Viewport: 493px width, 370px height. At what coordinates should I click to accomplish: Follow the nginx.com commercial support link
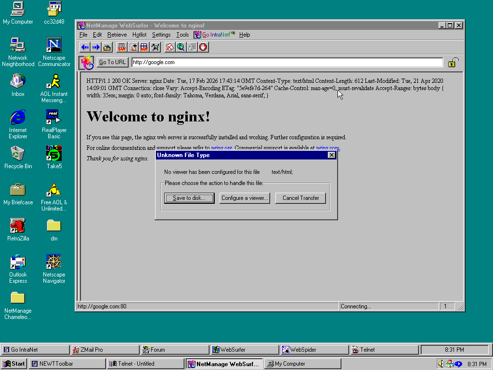point(327,148)
